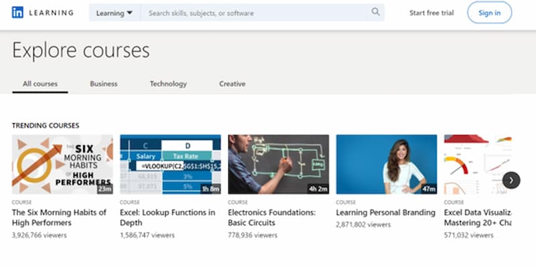Switch to the Creative tab
The height and width of the screenshot is (267, 536).
pyautogui.click(x=232, y=84)
